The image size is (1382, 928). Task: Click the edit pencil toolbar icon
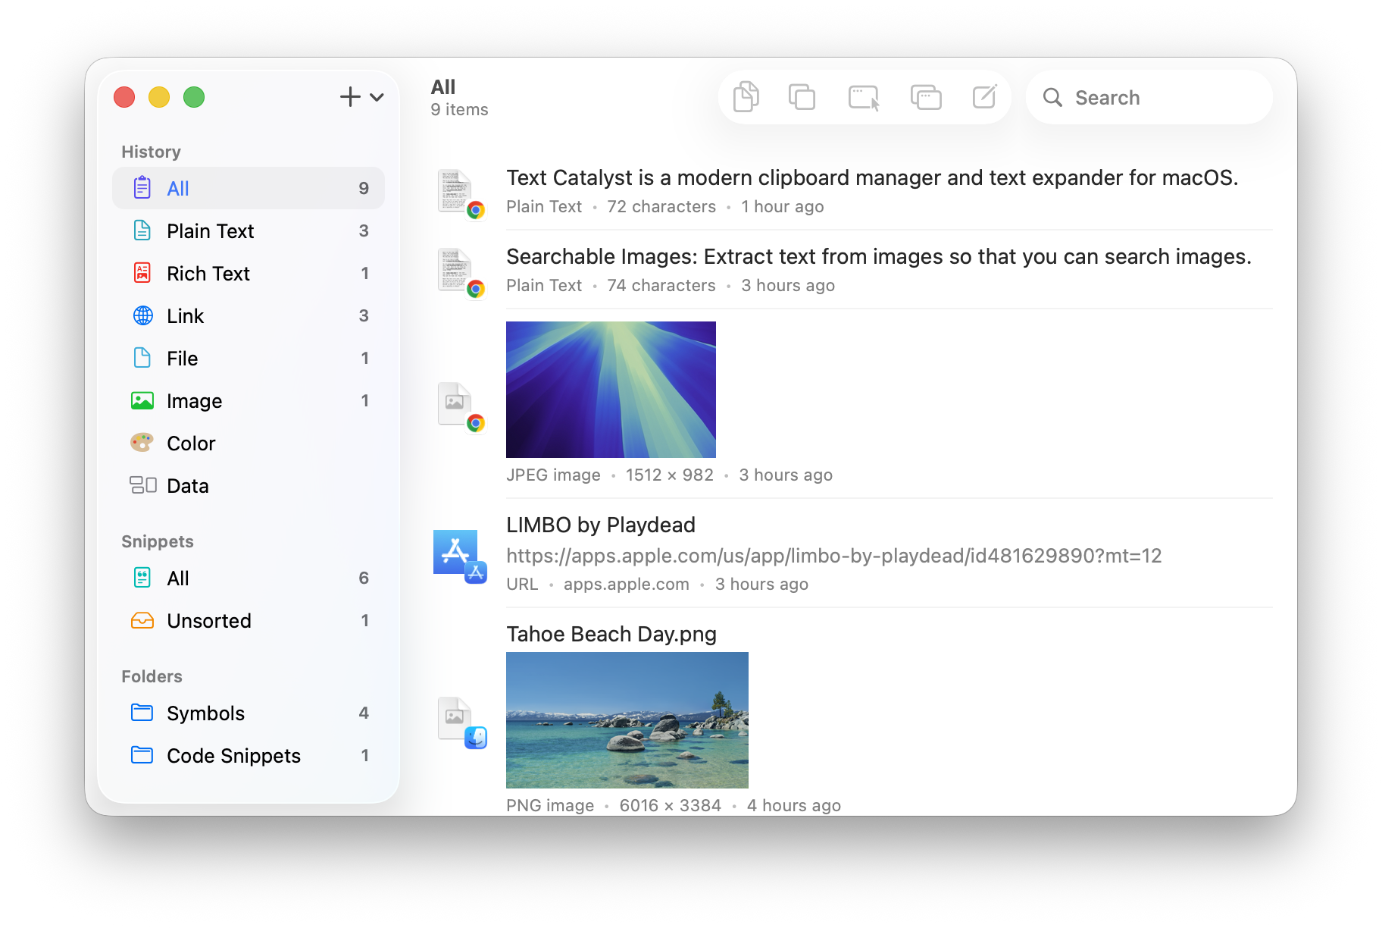[x=984, y=97]
